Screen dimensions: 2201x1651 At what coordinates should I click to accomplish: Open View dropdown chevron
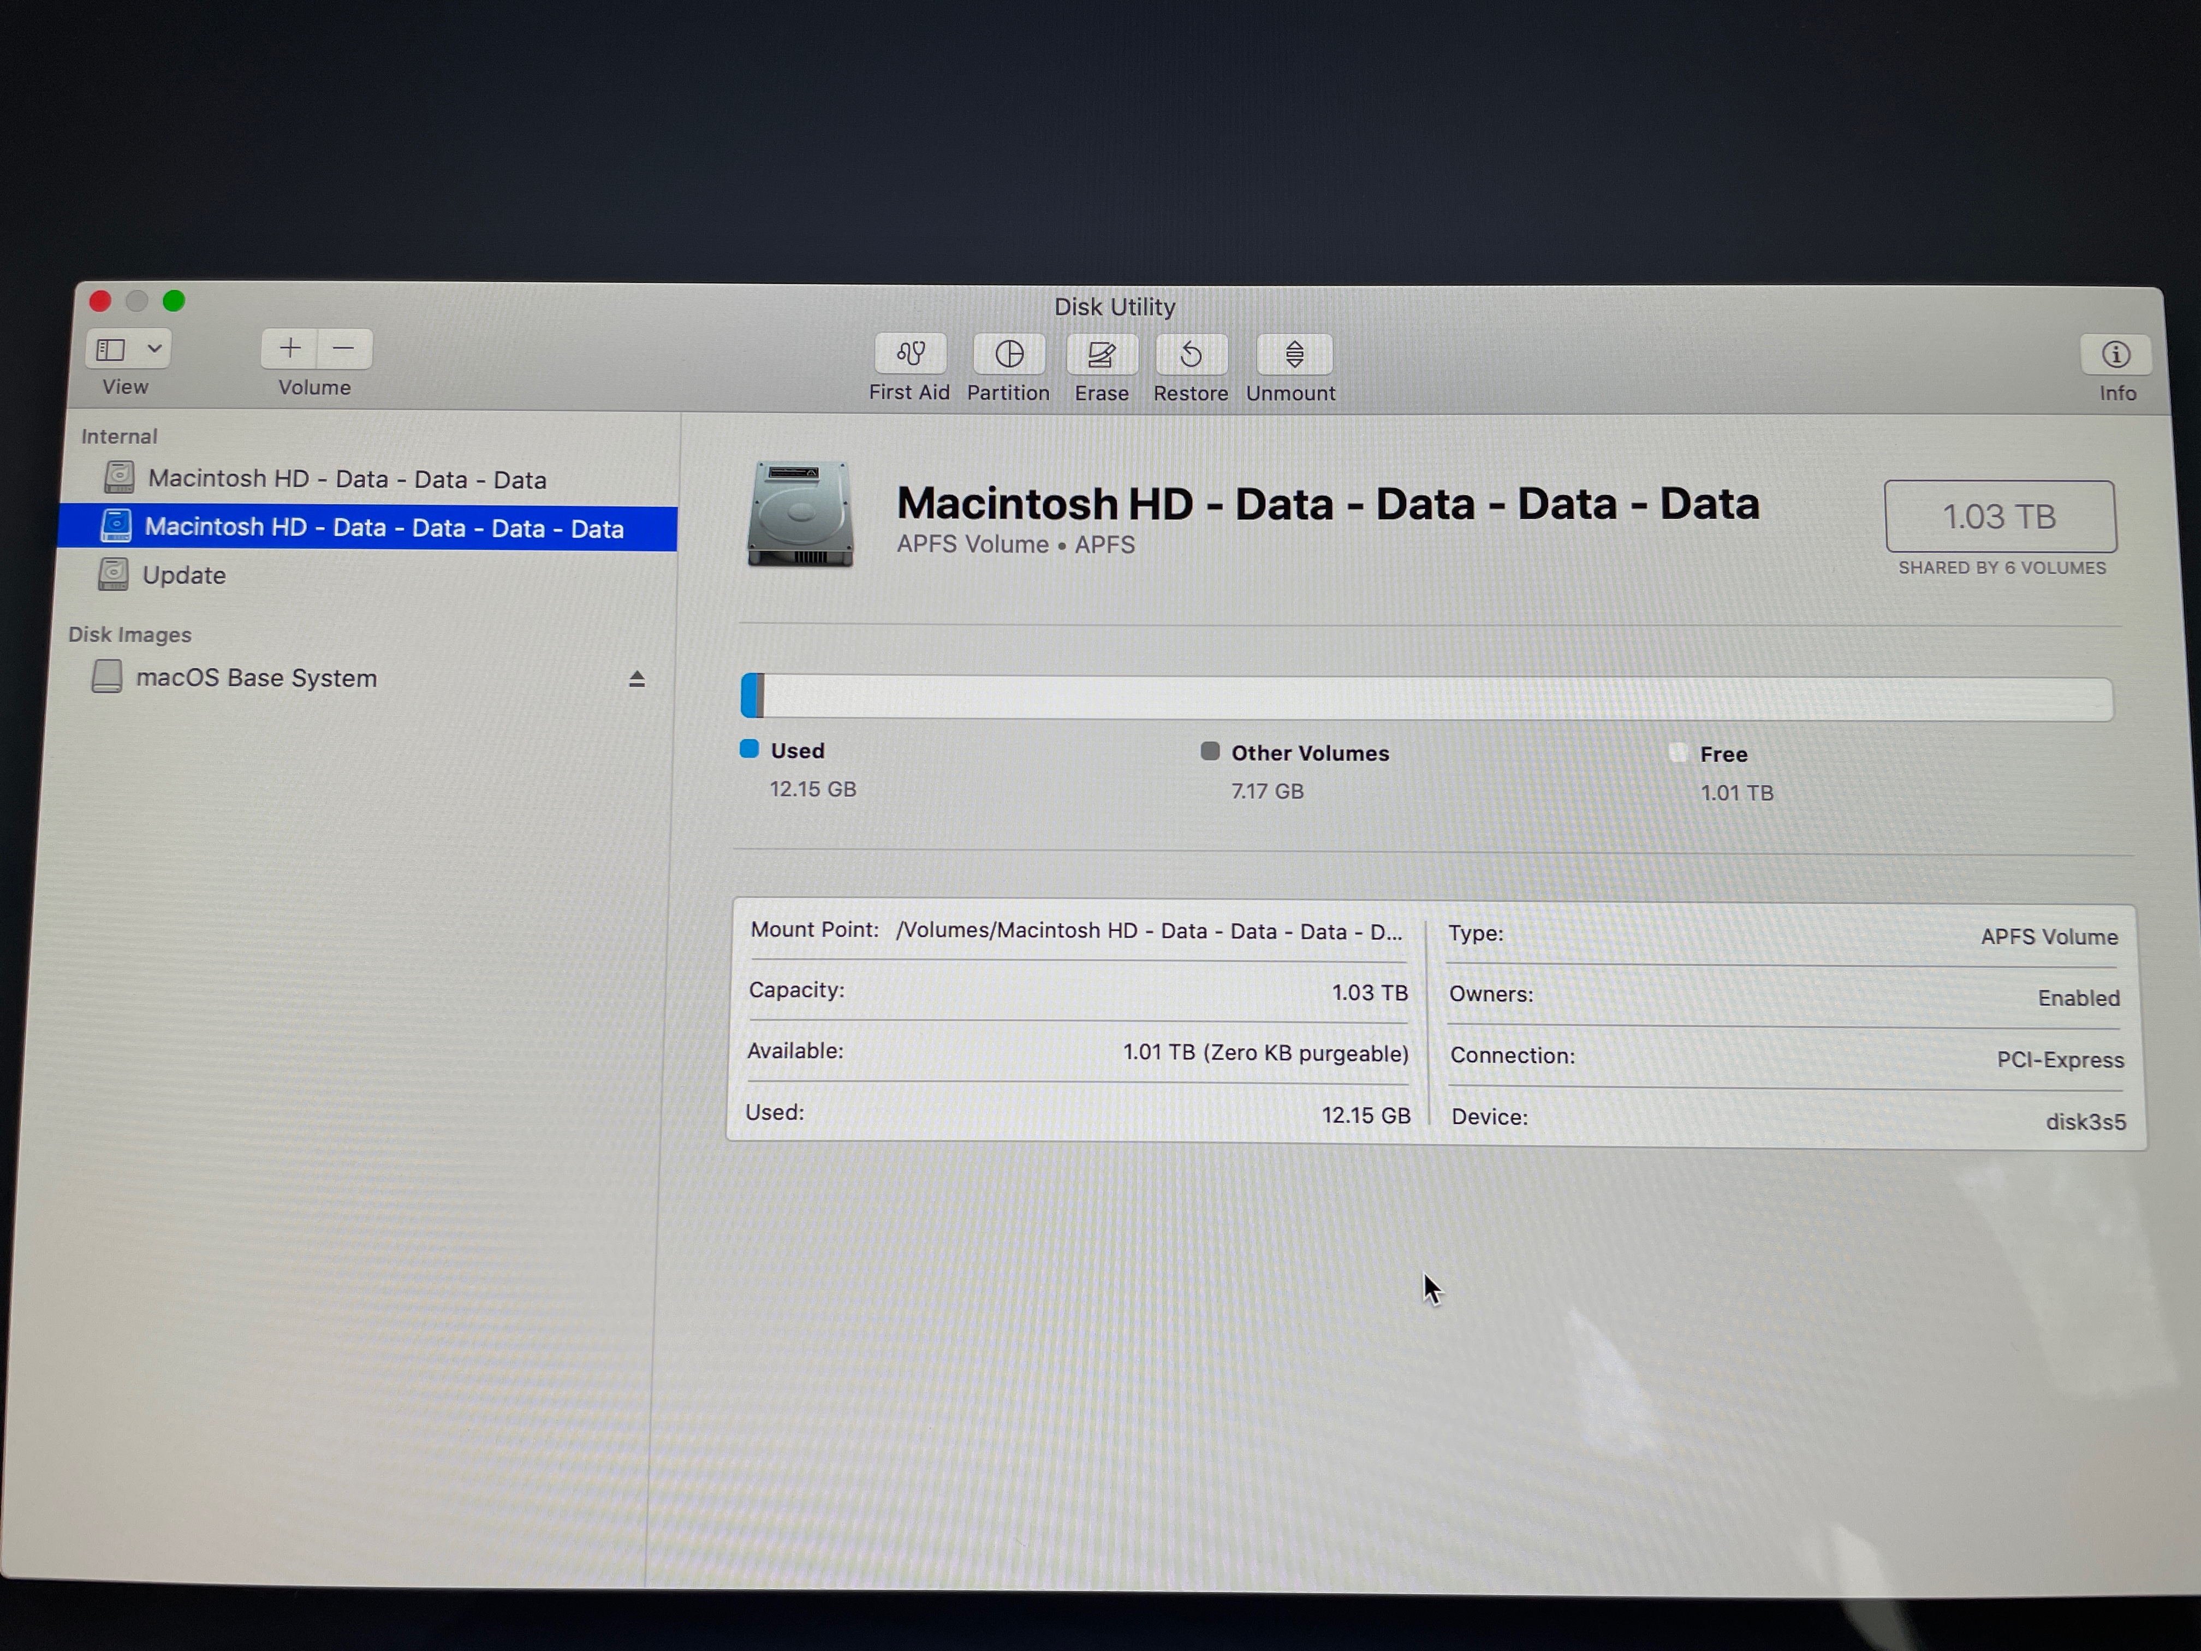point(154,349)
